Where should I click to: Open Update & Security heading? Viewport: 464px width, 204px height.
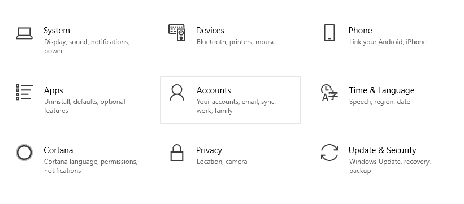pos(382,150)
